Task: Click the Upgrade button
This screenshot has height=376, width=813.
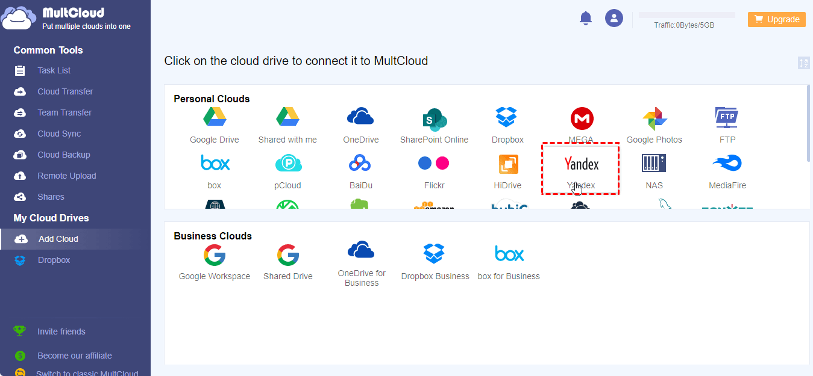Action: pos(776,19)
